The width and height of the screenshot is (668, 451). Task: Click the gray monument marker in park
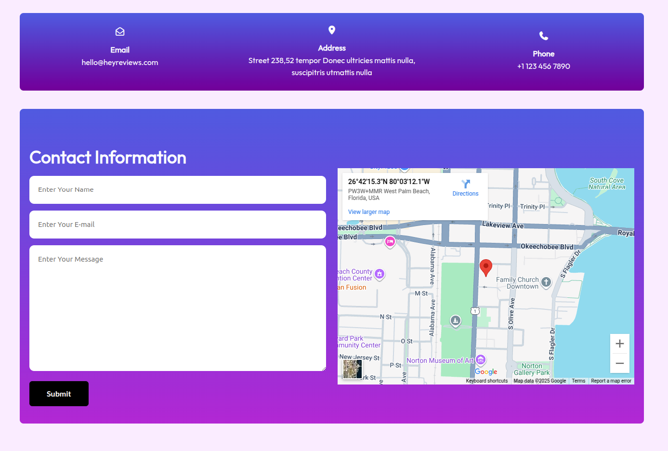coord(456,320)
